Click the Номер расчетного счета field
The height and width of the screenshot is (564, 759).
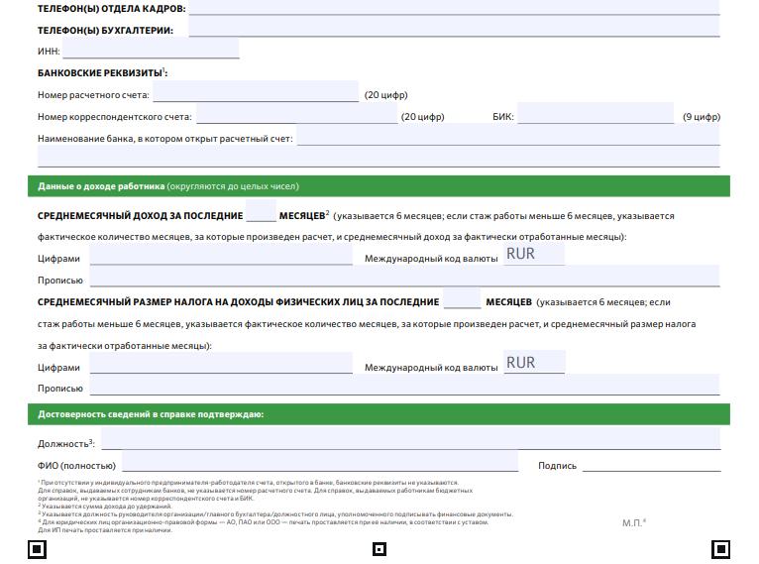(256, 92)
